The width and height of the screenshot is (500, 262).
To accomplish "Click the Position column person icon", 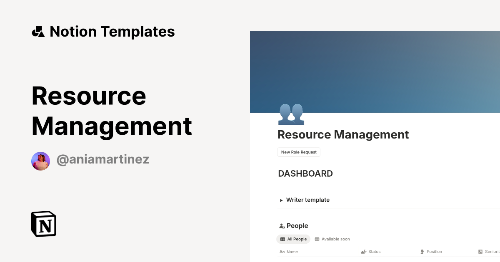I will click(422, 252).
